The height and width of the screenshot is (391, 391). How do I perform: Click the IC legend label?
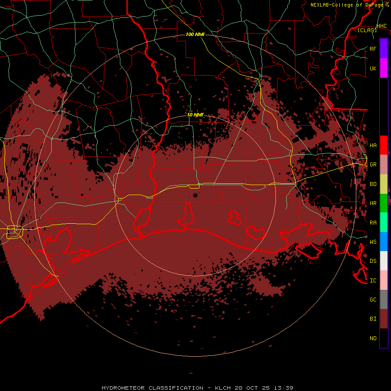tap(373, 281)
